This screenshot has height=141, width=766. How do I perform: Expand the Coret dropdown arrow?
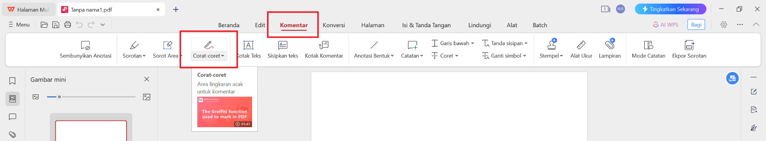457,56
